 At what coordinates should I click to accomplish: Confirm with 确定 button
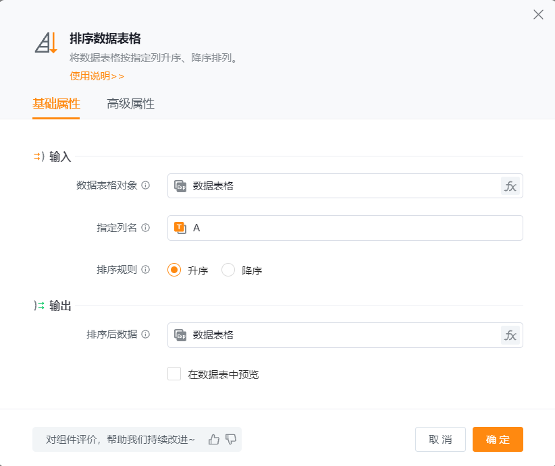pos(498,440)
